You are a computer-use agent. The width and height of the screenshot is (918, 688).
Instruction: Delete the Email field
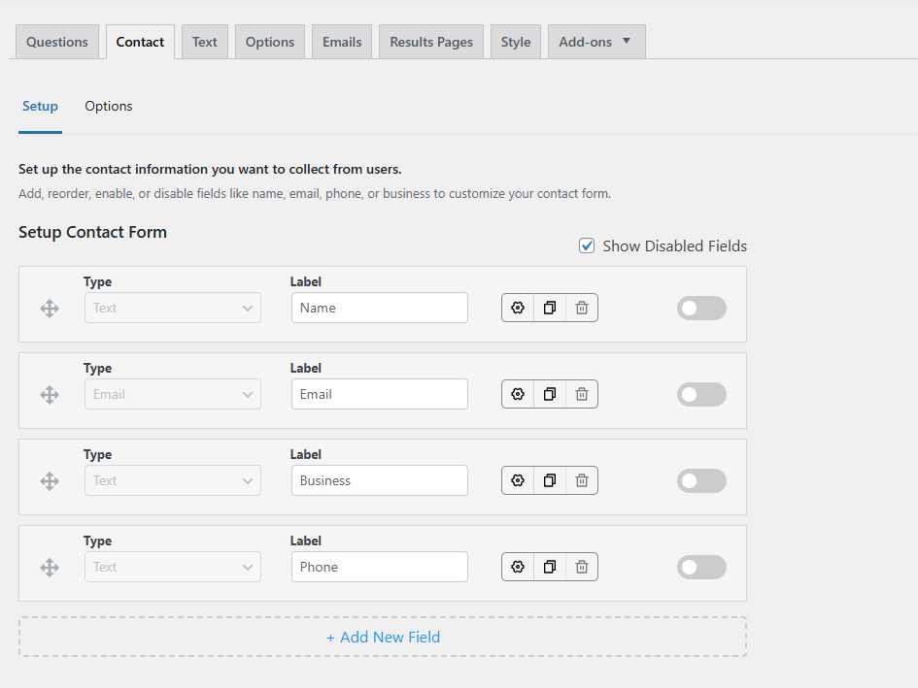[581, 394]
